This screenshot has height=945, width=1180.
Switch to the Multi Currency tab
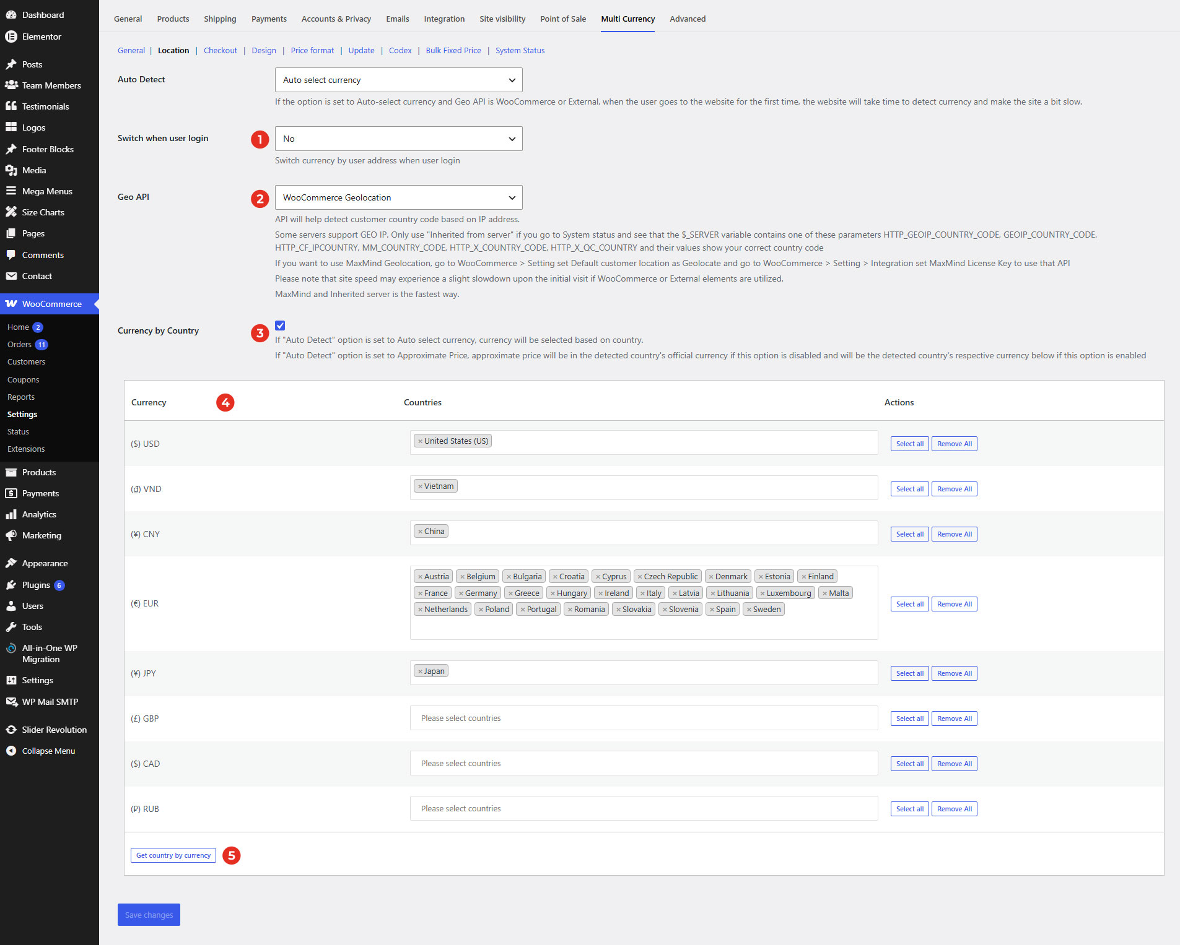[x=627, y=19]
